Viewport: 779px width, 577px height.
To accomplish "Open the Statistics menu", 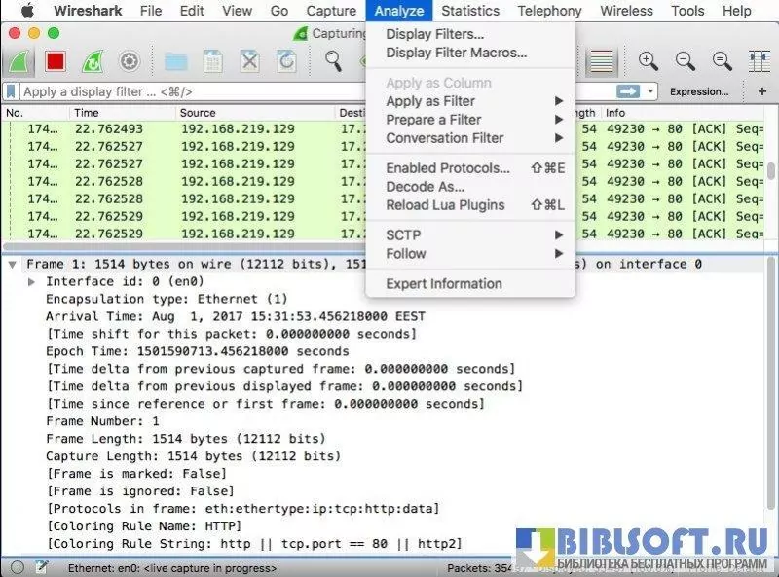I will click(x=470, y=11).
